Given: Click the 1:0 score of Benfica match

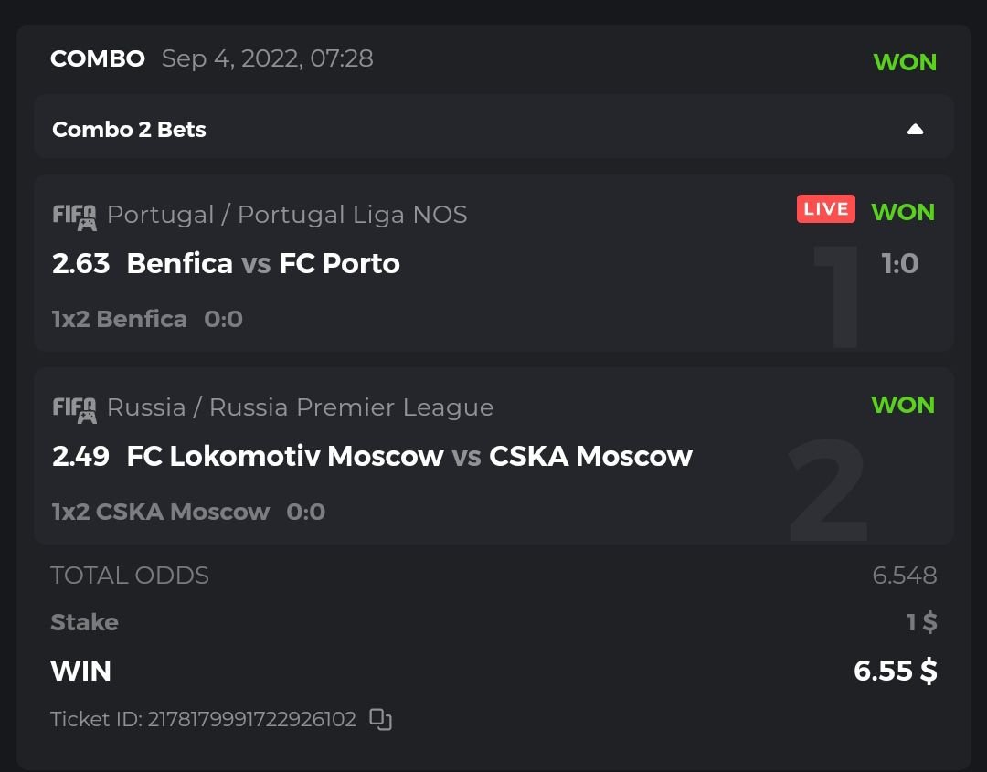Looking at the screenshot, I should (x=899, y=264).
